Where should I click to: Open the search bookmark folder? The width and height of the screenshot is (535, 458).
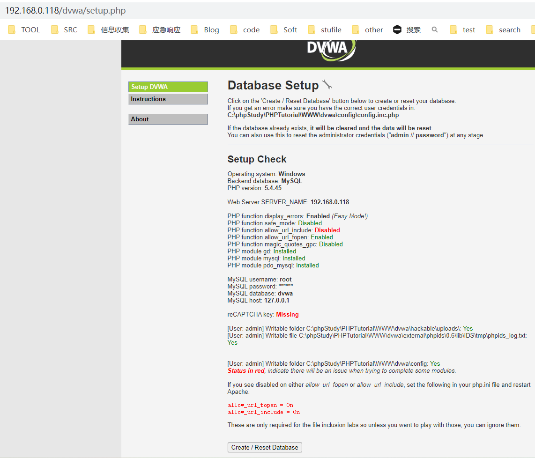coord(503,30)
